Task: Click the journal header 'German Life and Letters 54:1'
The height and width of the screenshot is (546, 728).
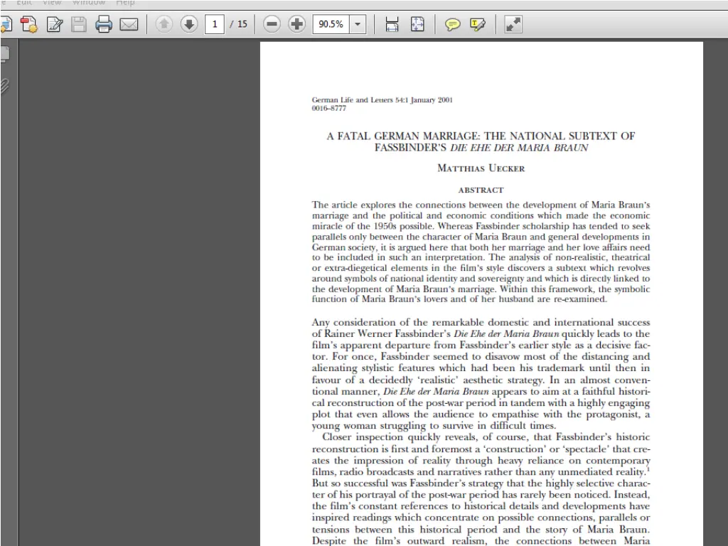Action: coord(360,100)
